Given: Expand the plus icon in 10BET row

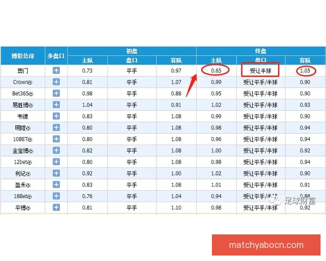Looking at the screenshot, I should [56, 139].
